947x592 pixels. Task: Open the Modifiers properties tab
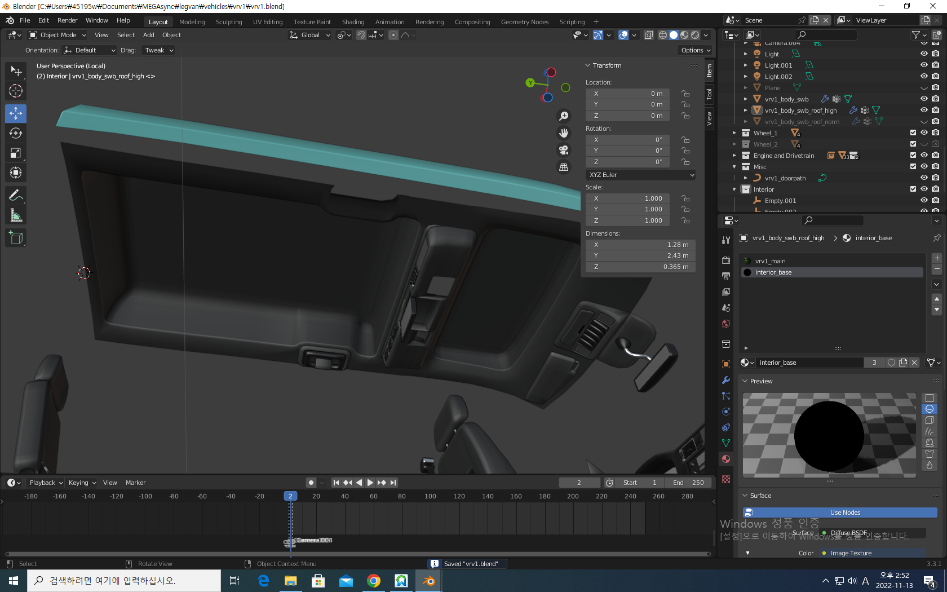[x=726, y=380]
